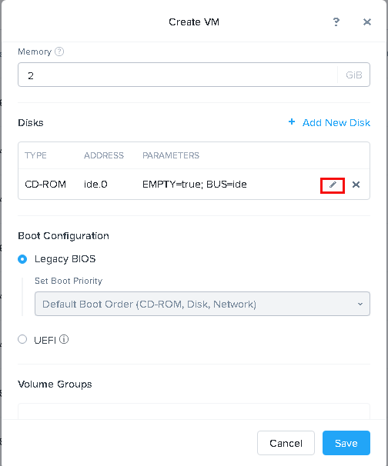Click the TYPE column header
The width and height of the screenshot is (388, 466).
tap(35, 155)
